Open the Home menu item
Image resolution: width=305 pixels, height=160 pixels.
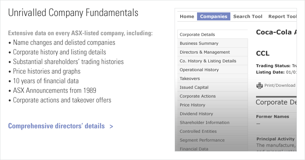[x=187, y=16]
